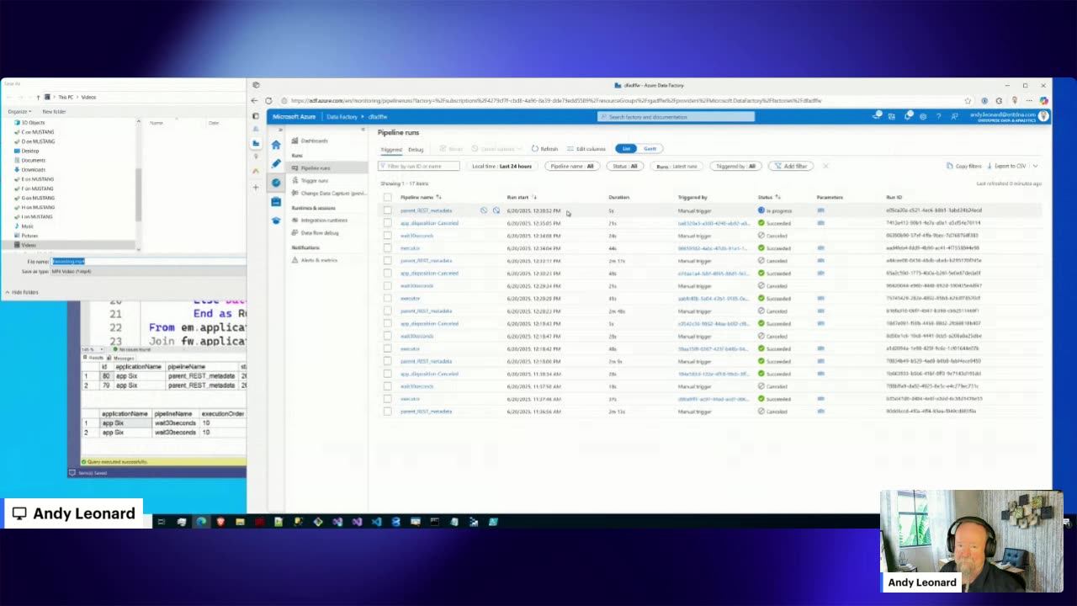1077x606 pixels.
Task: Open Triggered by All filter
Action: click(735, 167)
